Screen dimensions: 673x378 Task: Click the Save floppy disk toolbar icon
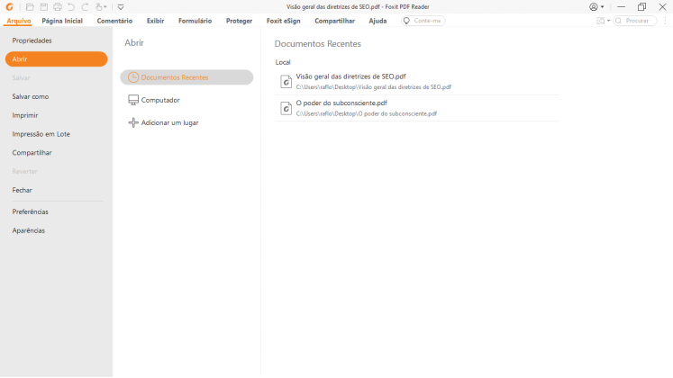pos(44,7)
